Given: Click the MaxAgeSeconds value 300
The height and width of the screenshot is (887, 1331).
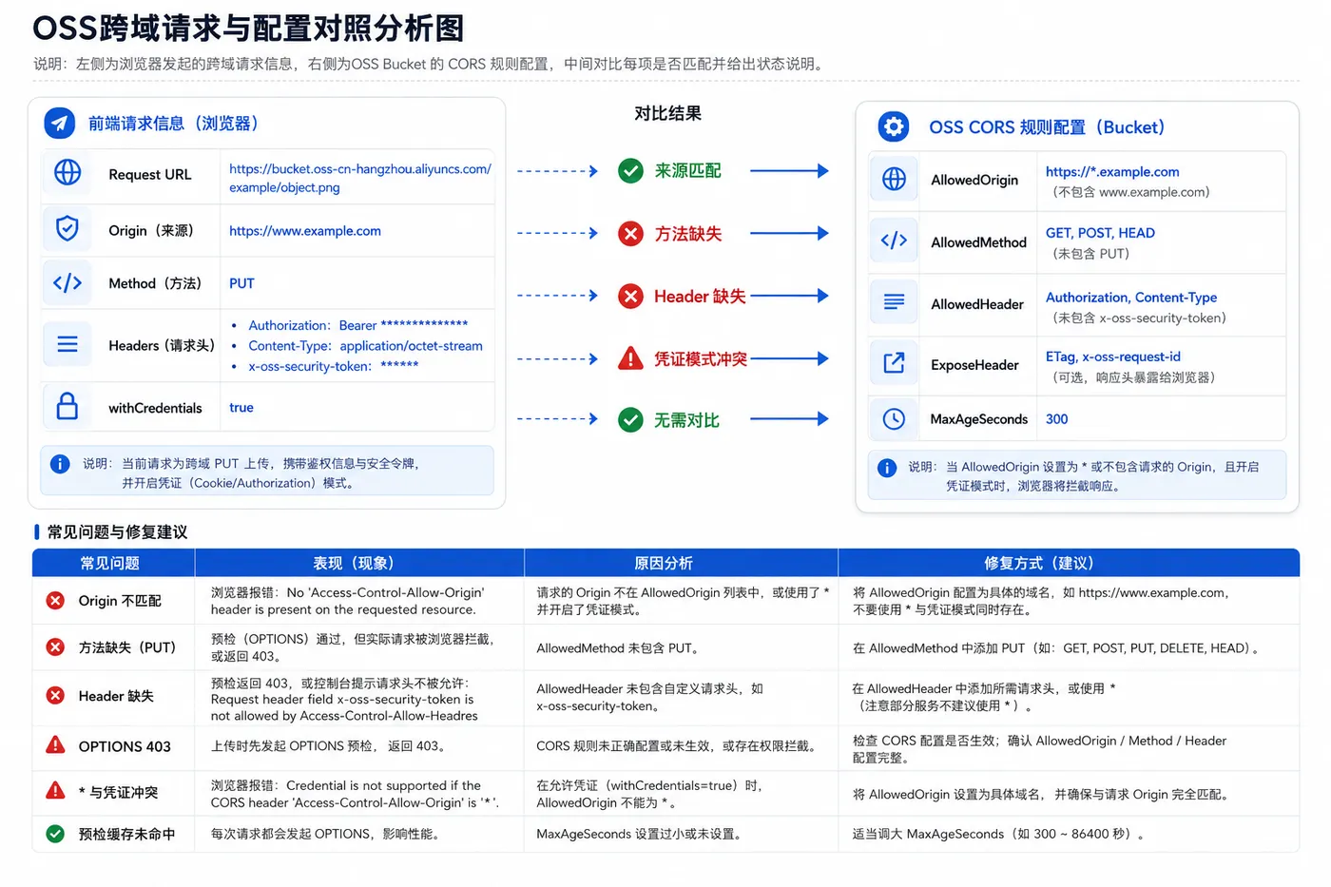Looking at the screenshot, I should click(x=1056, y=419).
